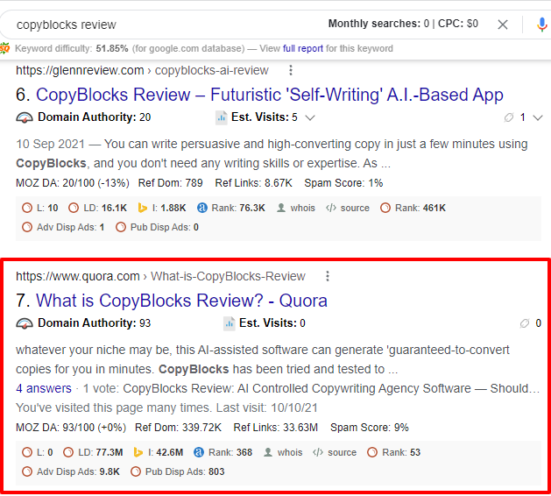Click 'Ref Links: 33.63M' value
This screenshot has height=496, width=551.
pyautogui.click(x=276, y=428)
